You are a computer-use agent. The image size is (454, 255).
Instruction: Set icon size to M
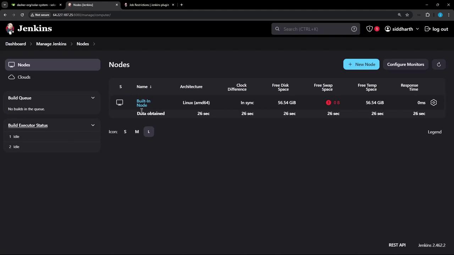(x=137, y=132)
